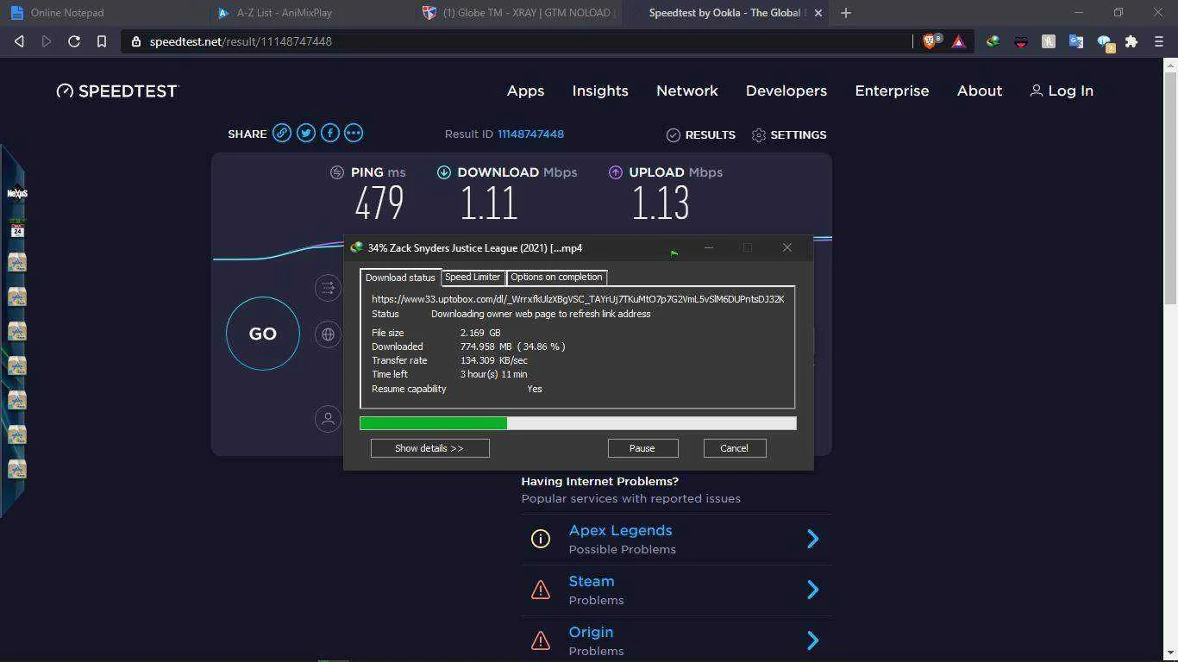Click the connections mode icon beside GO
This screenshot has width=1178, height=662.
(328, 288)
